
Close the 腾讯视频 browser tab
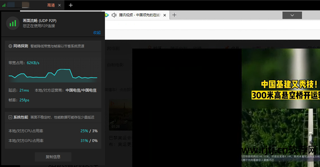165,15
